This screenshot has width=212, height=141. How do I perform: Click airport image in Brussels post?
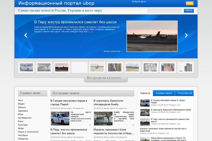[103, 118]
